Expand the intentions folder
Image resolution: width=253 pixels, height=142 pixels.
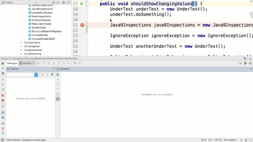point(21,43)
